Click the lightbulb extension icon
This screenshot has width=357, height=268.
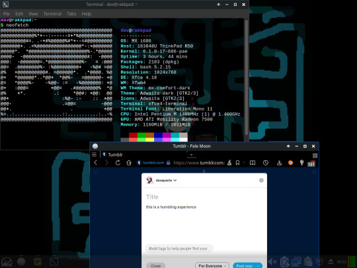pyautogui.click(x=301, y=163)
